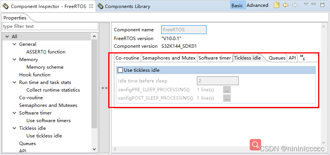This screenshot has width=330, height=155.
Task: Edit configPOST_SLEEP_PROCESSING() with ... button
Action: coord(227,98)
